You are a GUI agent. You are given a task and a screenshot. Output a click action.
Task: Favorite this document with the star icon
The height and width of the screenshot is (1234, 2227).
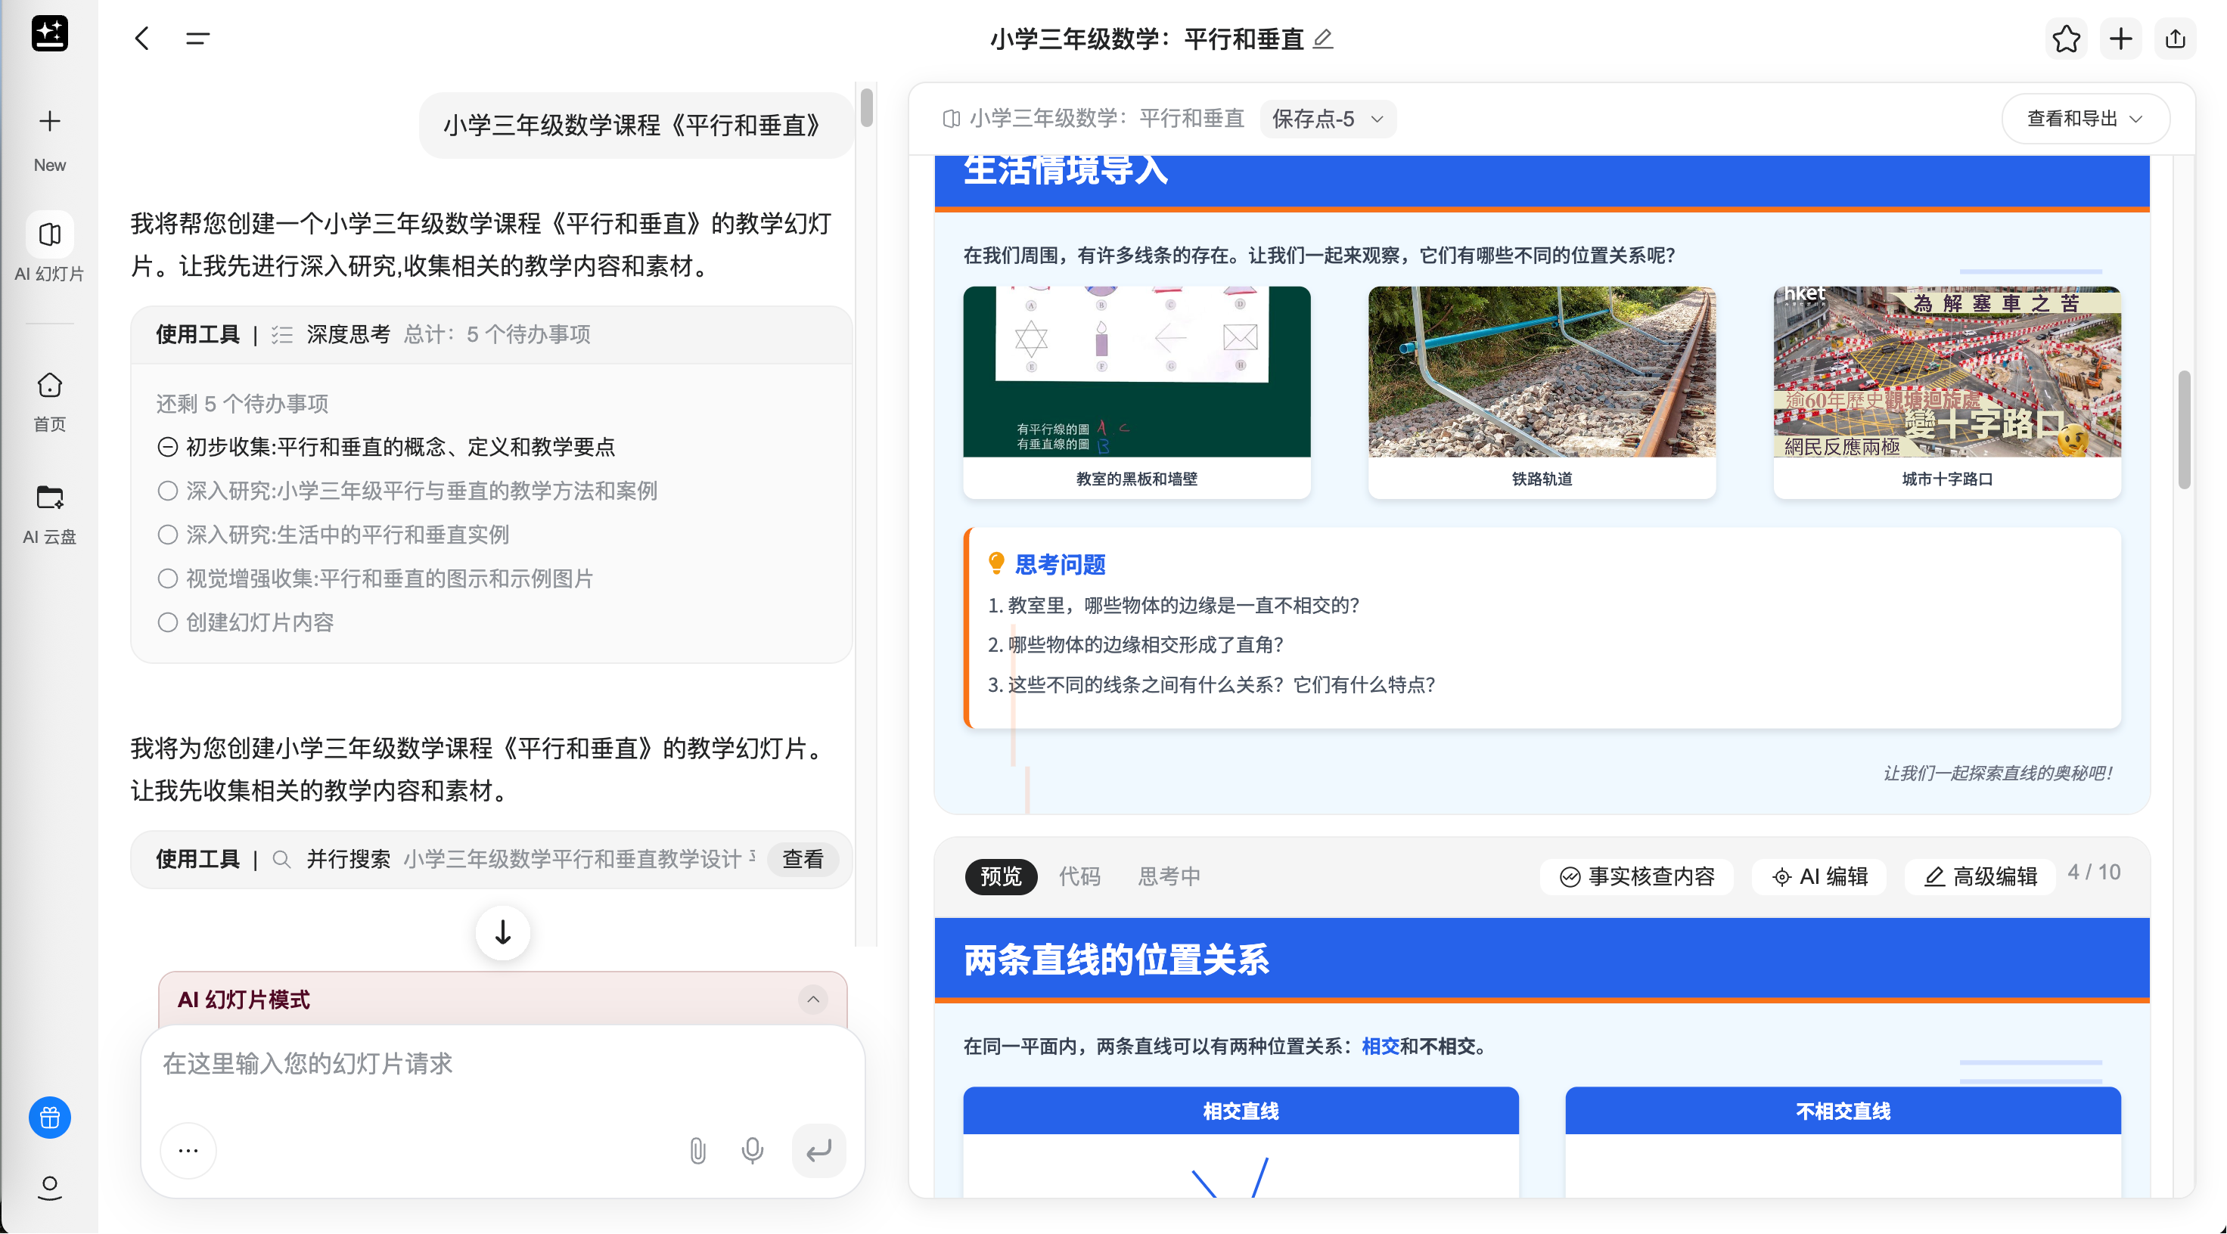(2067, 39)
